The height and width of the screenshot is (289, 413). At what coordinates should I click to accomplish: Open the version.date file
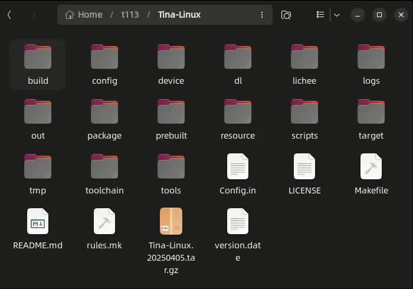(x=238, y=222)
